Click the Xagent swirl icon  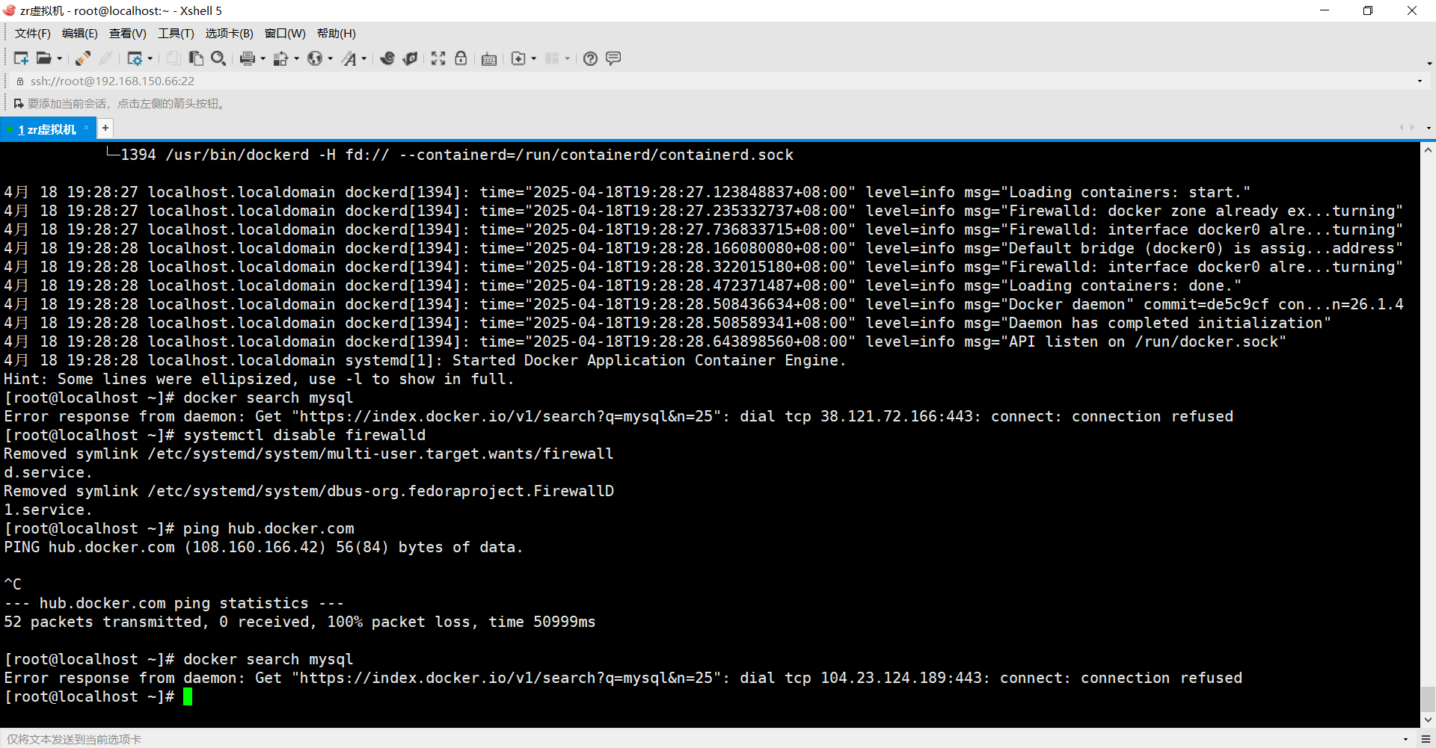(387, 58)
